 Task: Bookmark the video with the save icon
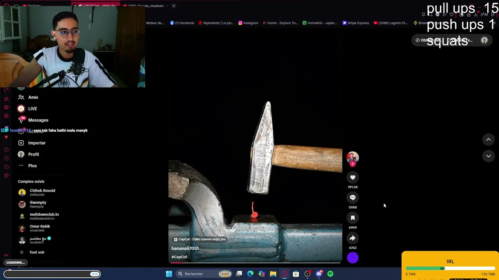click(x=352, y=218)
